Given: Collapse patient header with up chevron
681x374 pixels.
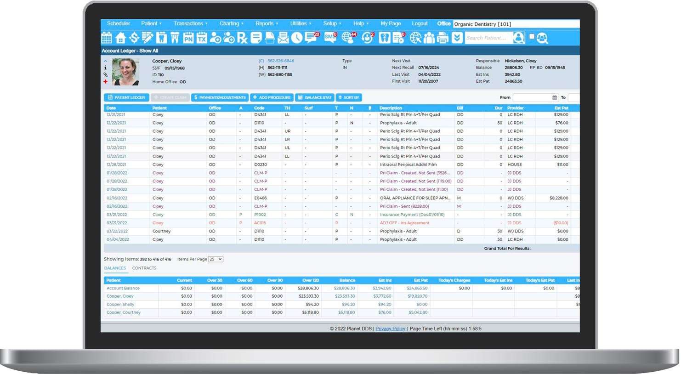Looking at the screenshot, I should coord(105,61).
